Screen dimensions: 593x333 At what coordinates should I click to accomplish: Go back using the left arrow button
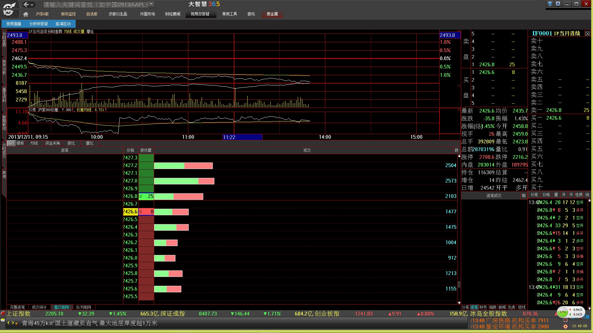point(26,5)
